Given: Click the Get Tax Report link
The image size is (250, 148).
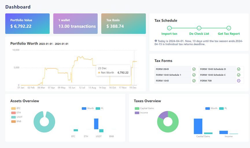Looking at the screenshot, I should 229,34.
